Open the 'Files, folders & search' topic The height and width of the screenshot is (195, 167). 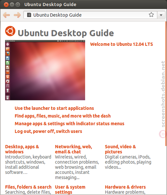(28, 187)
